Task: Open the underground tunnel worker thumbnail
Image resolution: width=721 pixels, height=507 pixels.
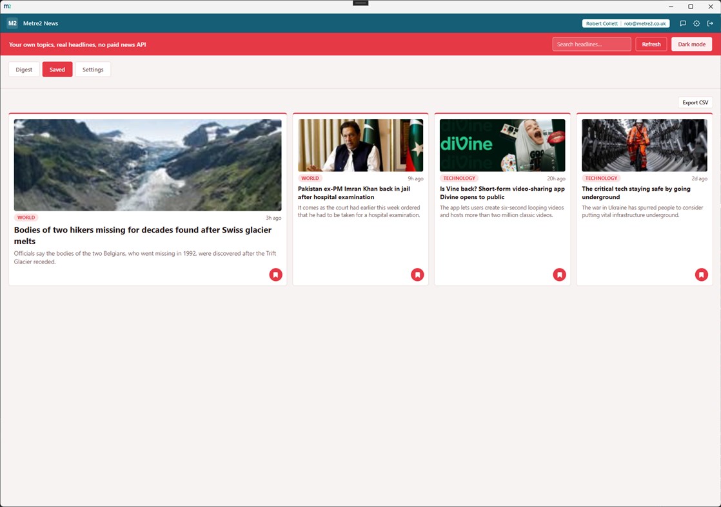Action: 645,145
